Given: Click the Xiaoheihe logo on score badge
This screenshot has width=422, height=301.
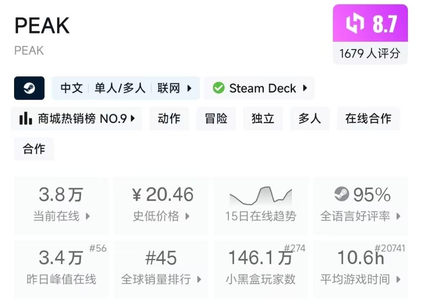Looking at the screenshot, I should (x=353, y=24).
